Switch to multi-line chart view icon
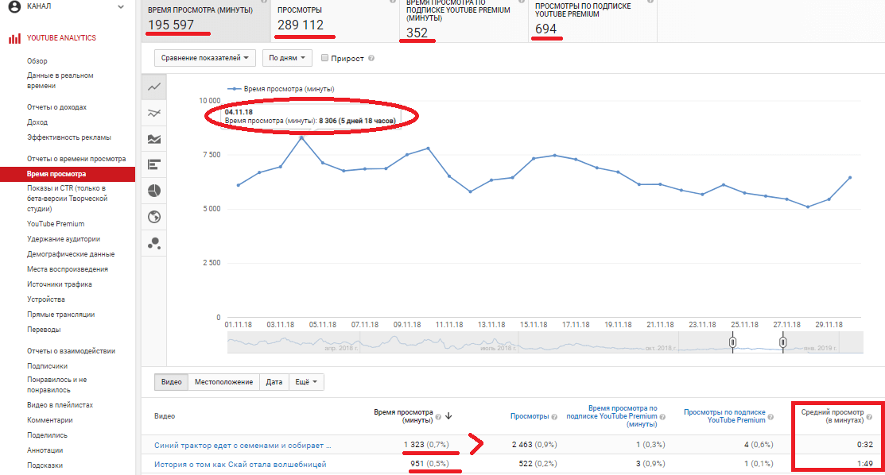 coord(154,114)
